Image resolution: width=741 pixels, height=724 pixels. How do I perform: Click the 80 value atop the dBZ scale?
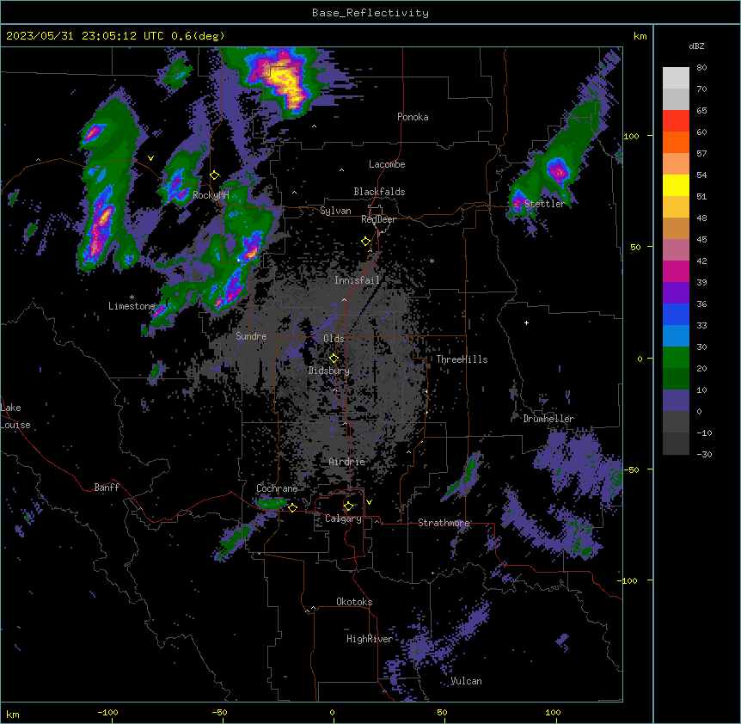701,68
